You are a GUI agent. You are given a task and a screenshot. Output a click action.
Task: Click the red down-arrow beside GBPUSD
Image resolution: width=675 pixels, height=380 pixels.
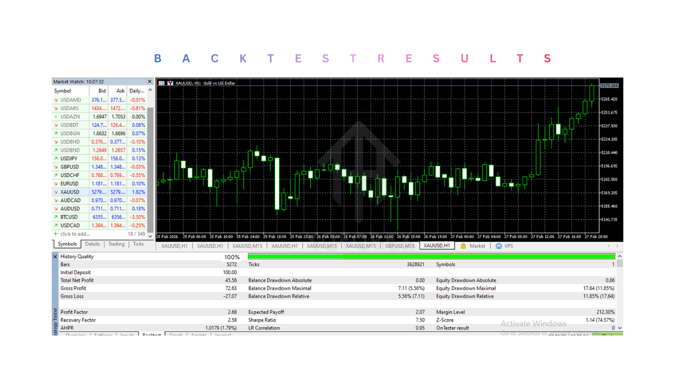57,166
